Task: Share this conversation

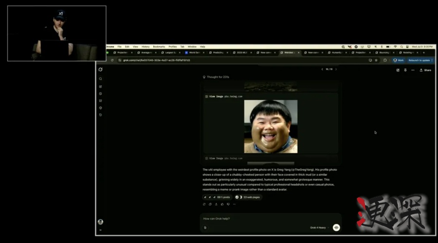Action: (x=425, y=70)
